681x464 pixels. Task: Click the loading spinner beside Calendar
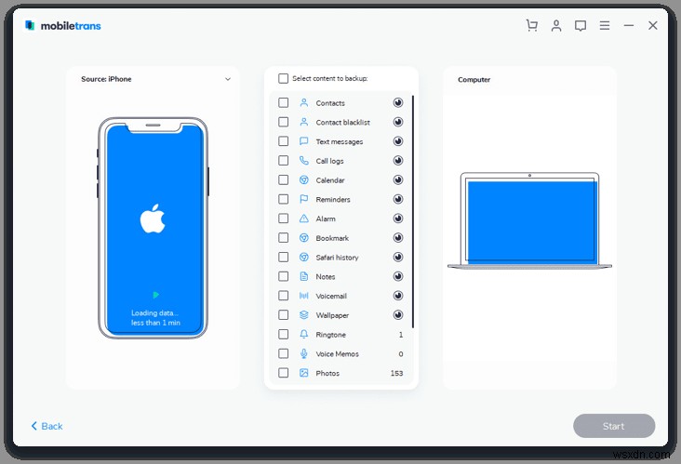click(398, 179)
